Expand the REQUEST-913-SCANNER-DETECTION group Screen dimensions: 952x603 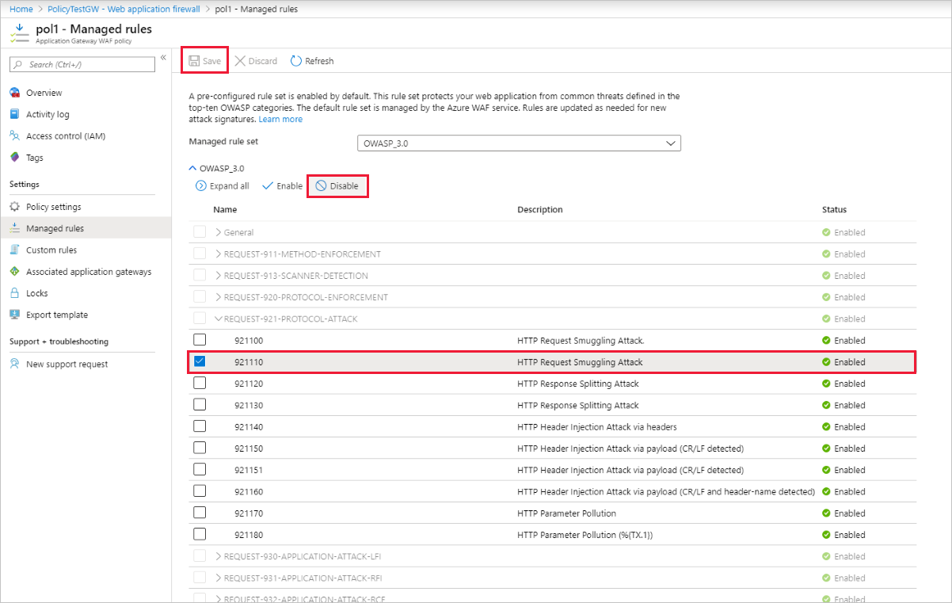point(219,276)
